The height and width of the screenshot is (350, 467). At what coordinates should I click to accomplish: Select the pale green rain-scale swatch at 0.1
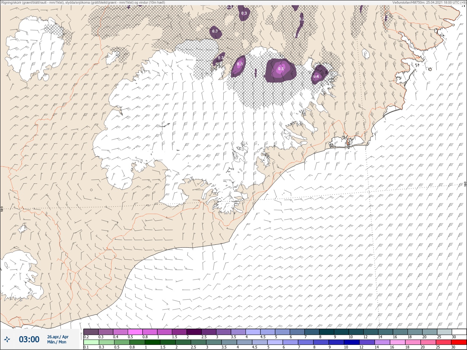[91, 342]
